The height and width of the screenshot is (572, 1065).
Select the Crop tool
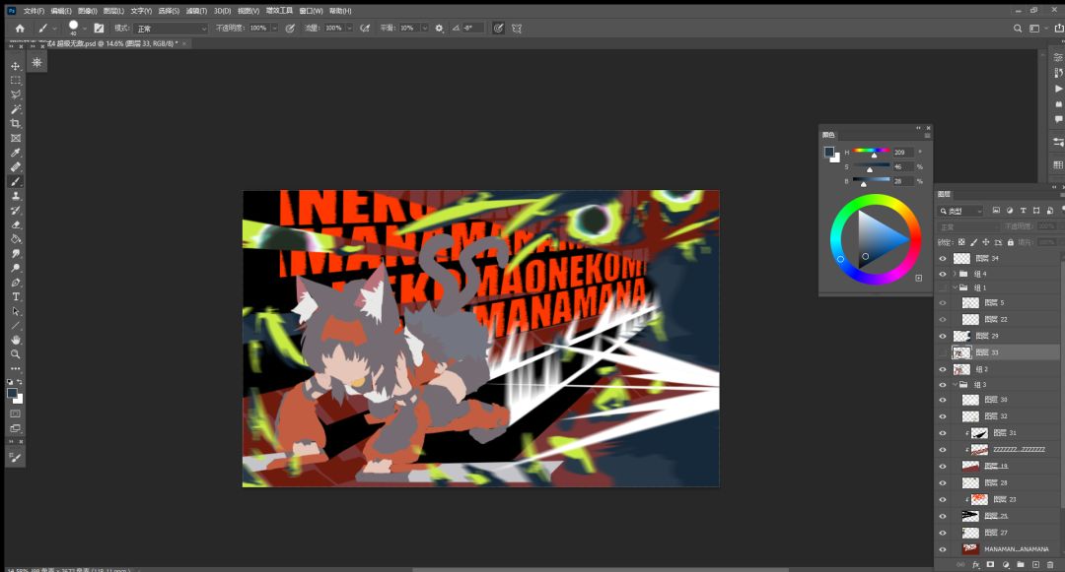coord(16,123)
